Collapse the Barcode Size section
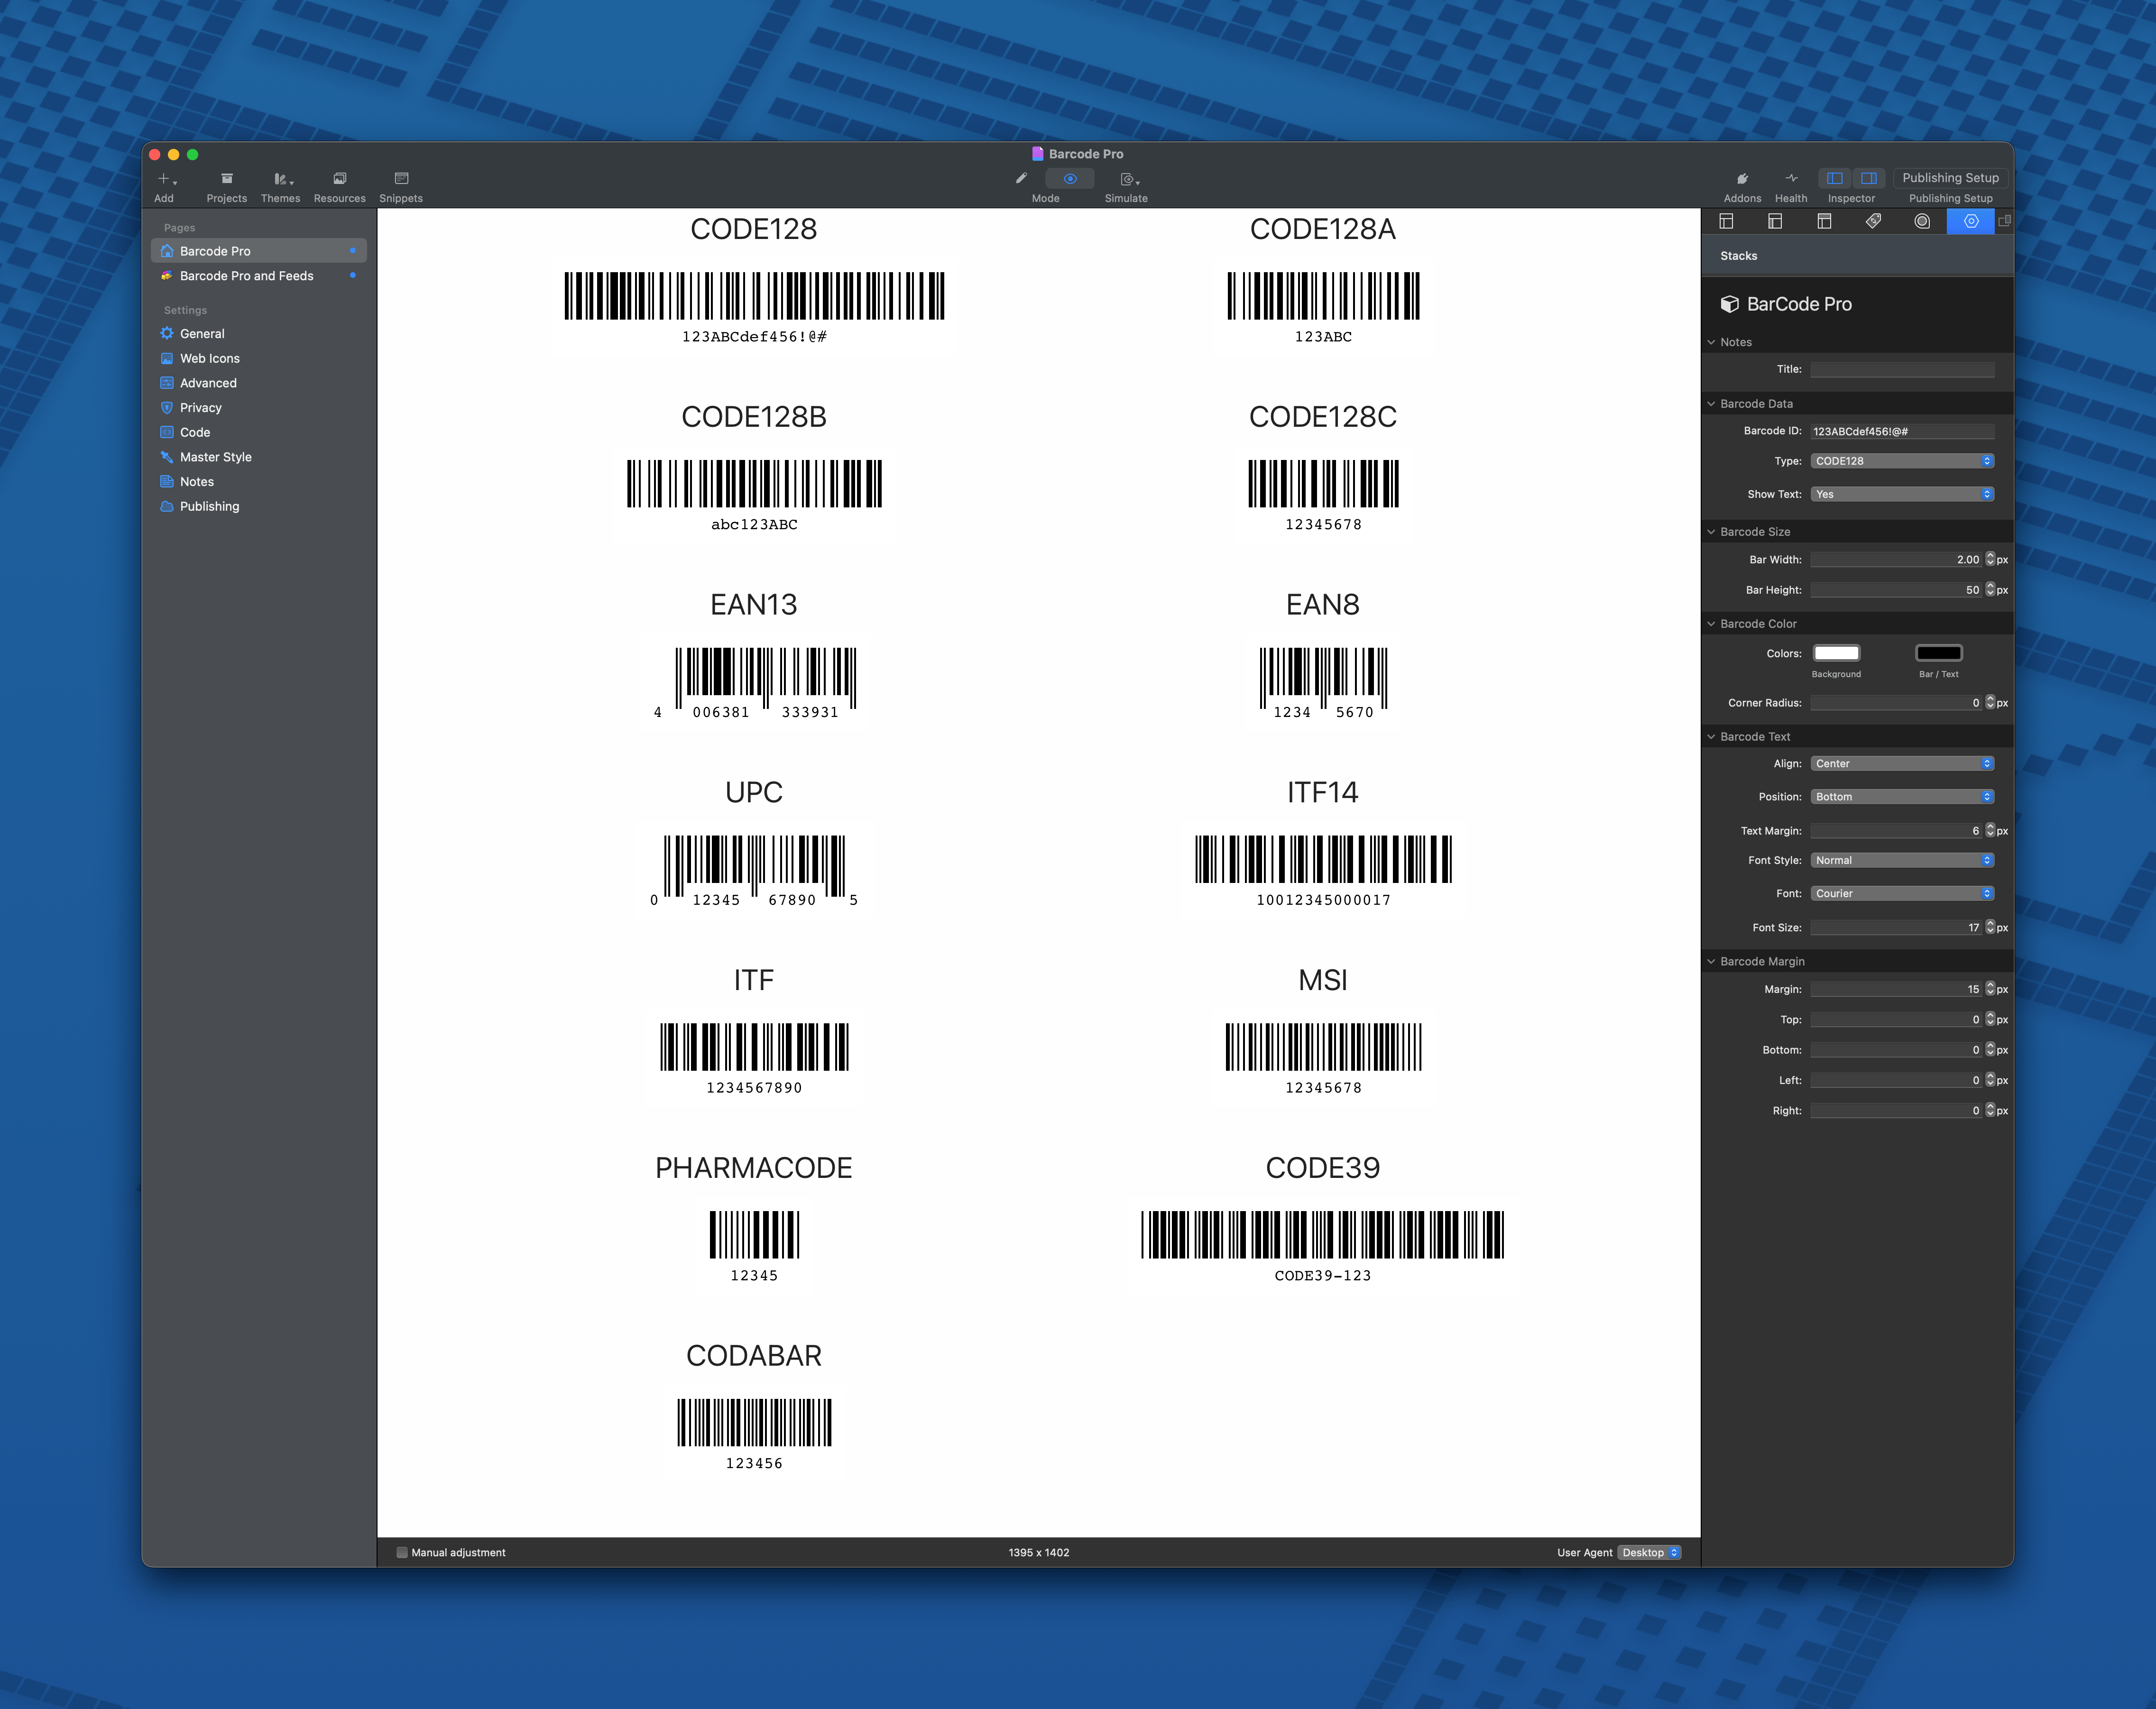 click(x=1711, y=532)
